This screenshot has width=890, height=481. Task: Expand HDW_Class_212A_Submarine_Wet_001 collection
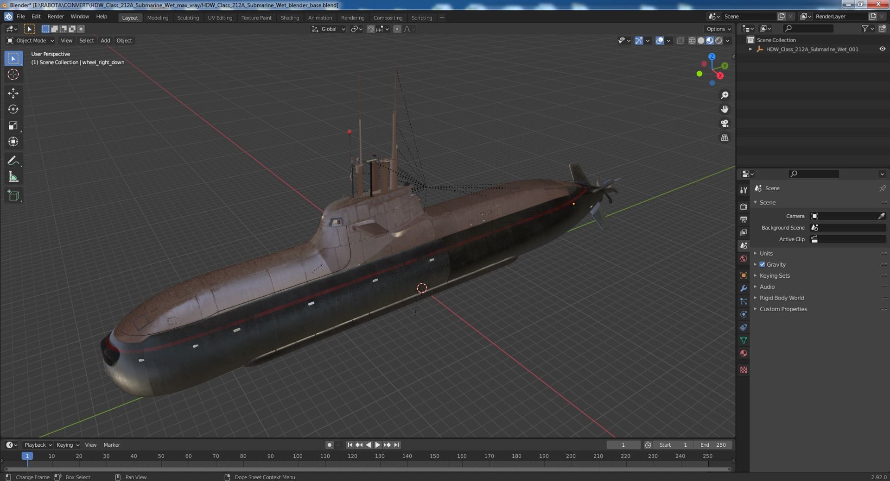pos(750,49)
